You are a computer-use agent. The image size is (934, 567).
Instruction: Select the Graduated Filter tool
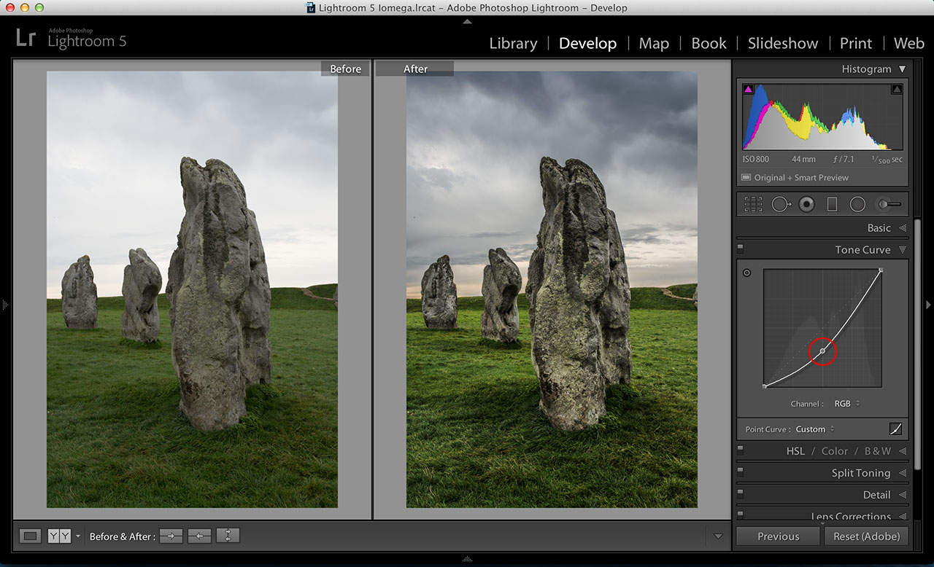tap(832, 205)
